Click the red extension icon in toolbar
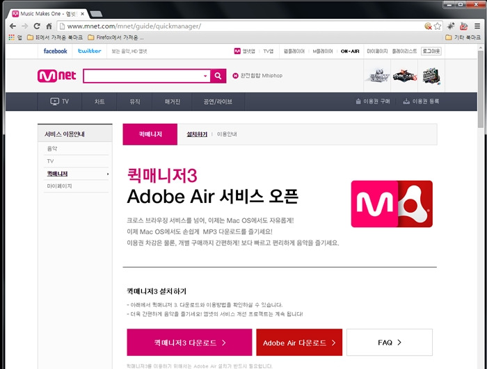The image size is (487, 369). click(464, 26)
